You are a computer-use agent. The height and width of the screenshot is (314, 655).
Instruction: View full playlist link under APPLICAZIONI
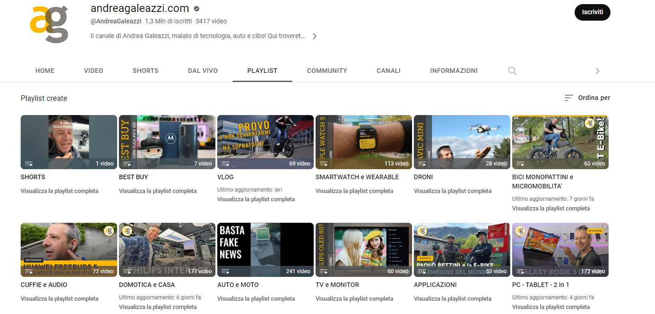[452, 299]
